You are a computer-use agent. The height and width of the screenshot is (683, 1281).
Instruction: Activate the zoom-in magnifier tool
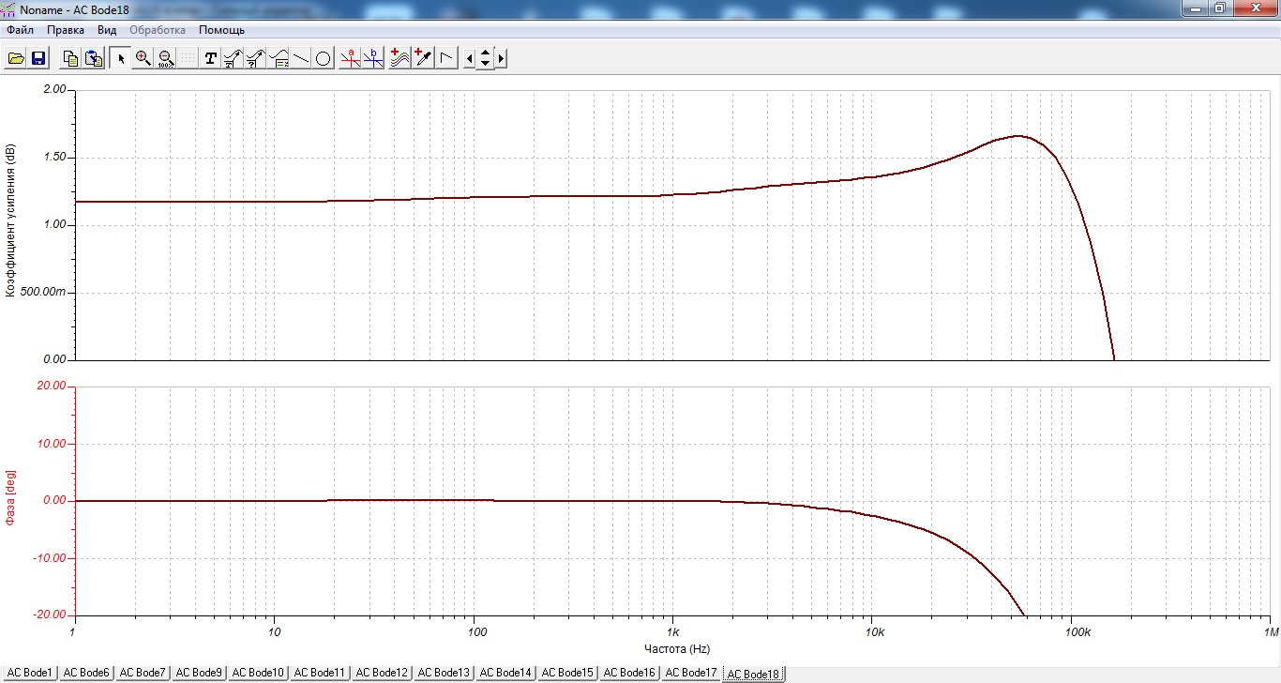pyautogui.click(x=143, y=58)
